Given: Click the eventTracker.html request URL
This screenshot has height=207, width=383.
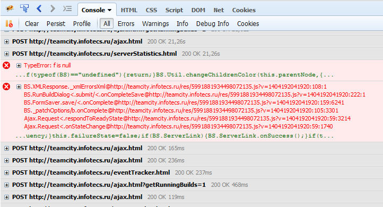Looking at the screenshot, I should point(99,172).
